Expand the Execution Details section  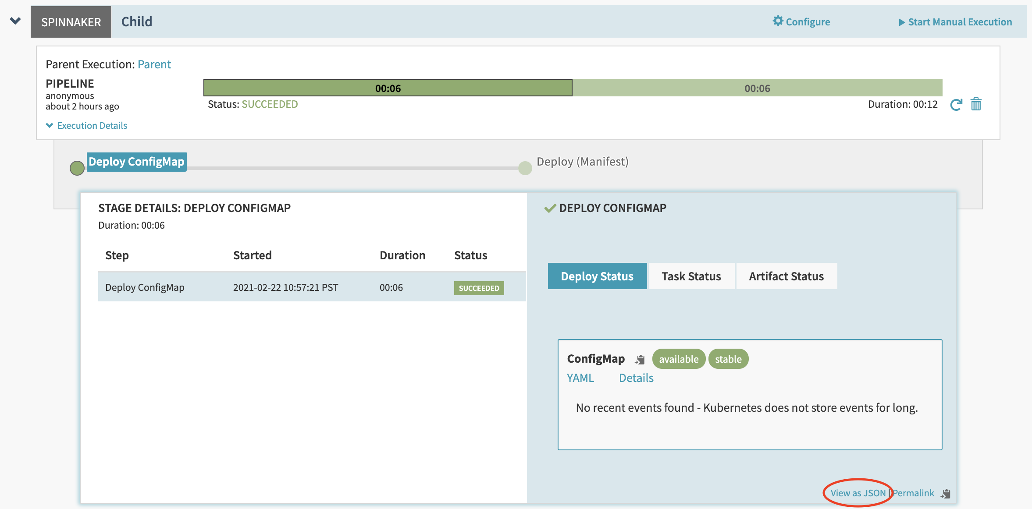point(86,125)
